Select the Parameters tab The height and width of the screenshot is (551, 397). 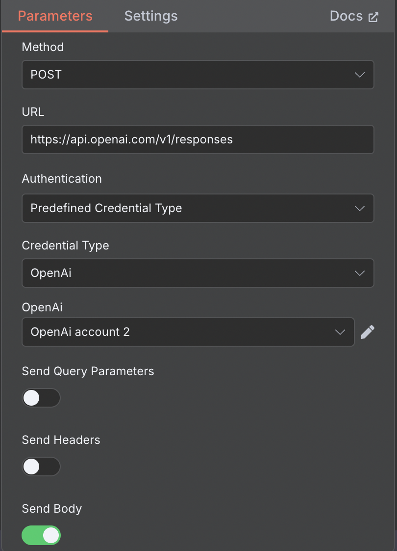55,16
